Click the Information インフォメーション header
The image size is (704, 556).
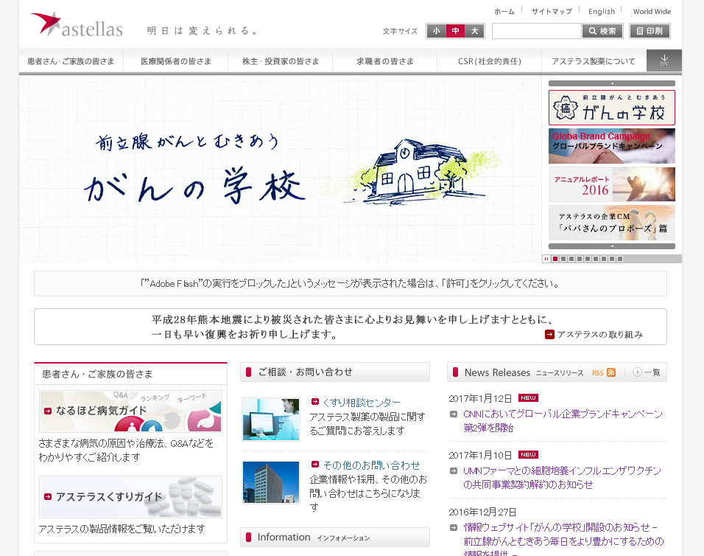(x=335, y=537)
